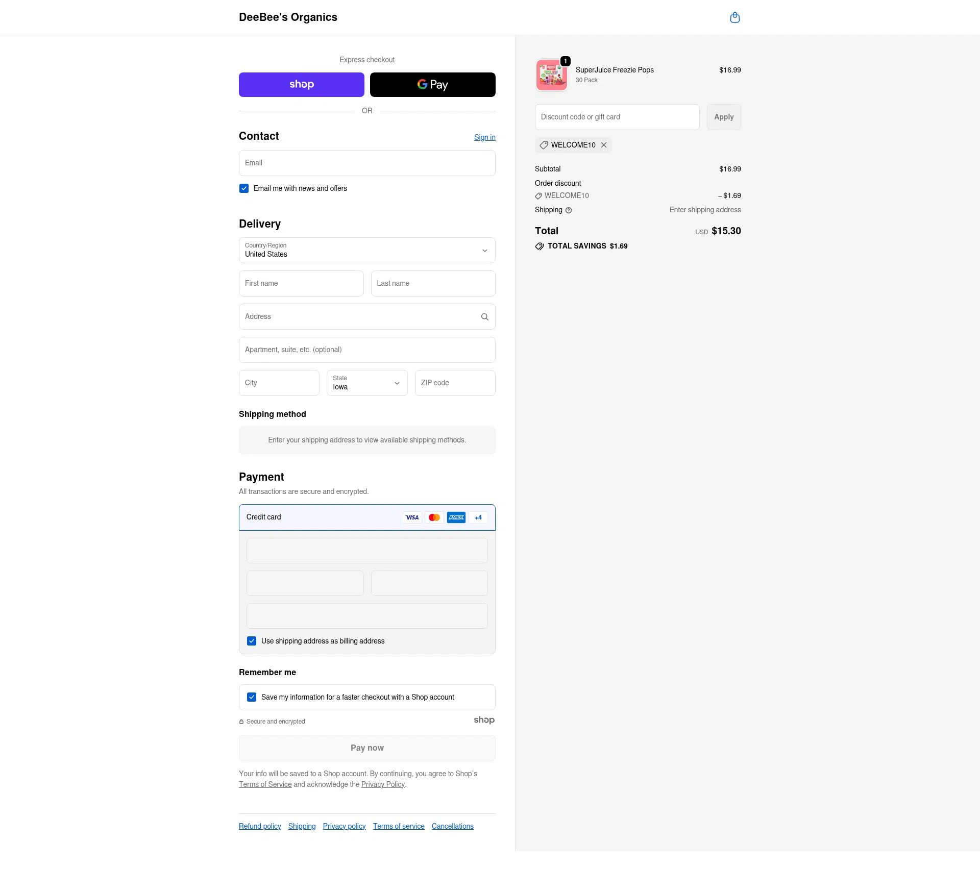Open the Refund policy link
The image size is (980, 892).
click(260, 826)
